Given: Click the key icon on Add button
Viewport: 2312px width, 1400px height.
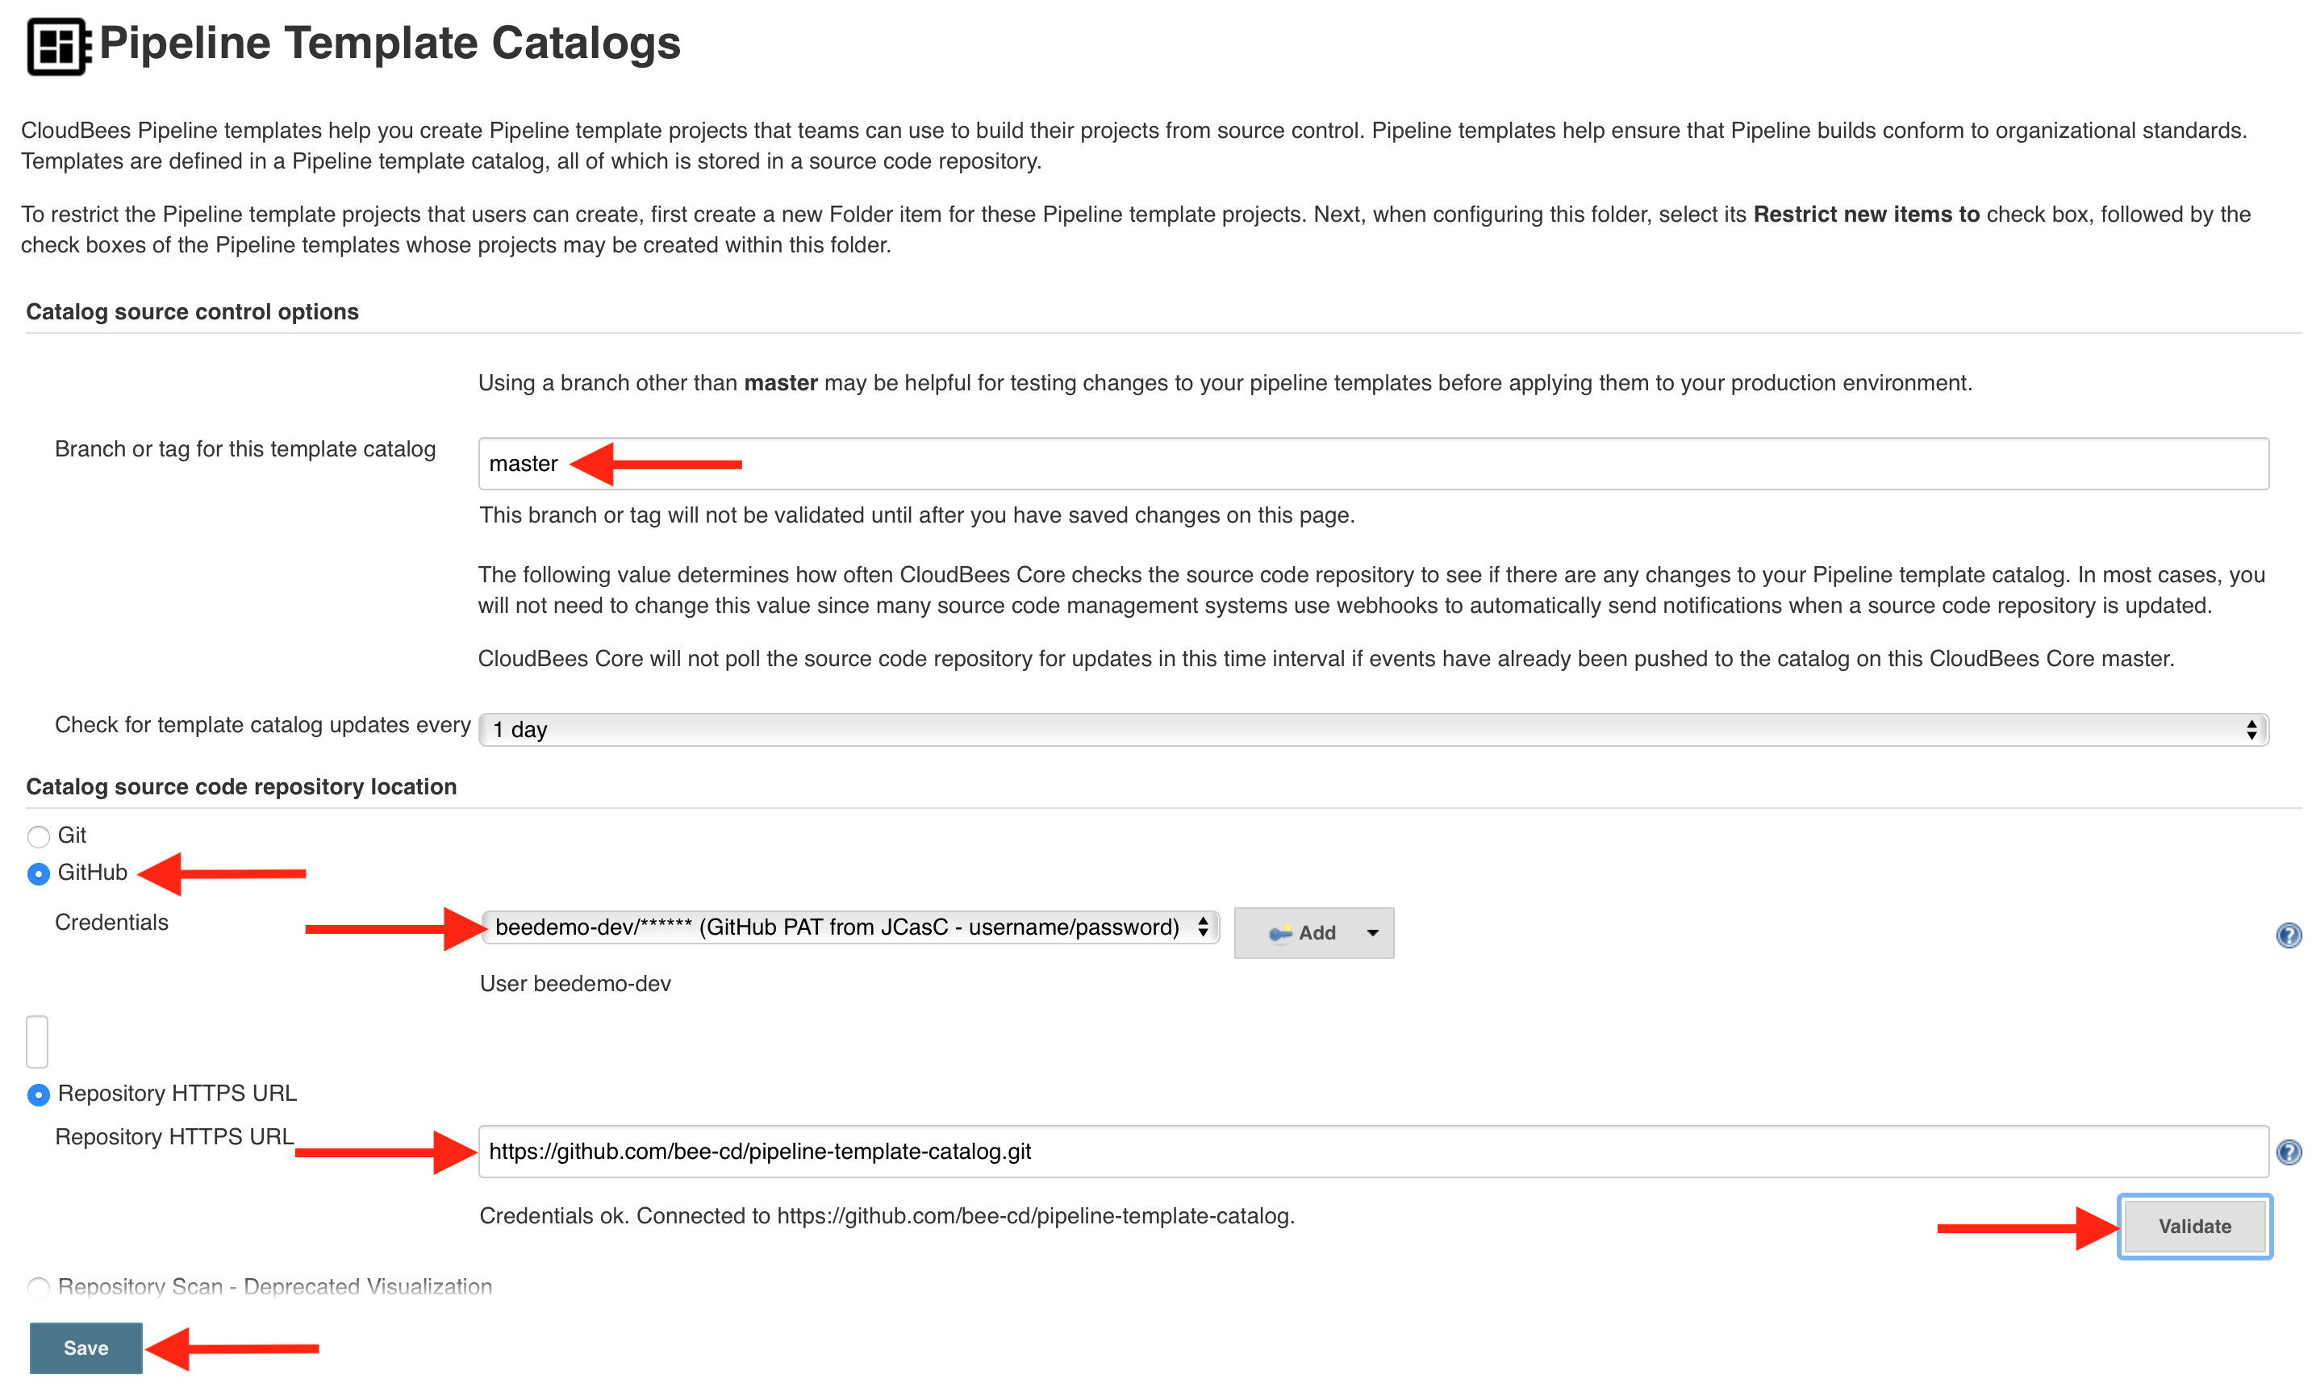Looking at the screenshot, I should tap(1280, 933).
